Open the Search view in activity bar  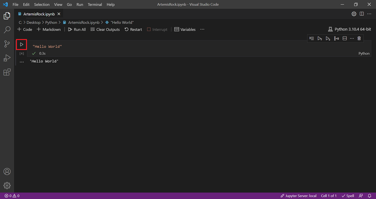coord(7,30)
